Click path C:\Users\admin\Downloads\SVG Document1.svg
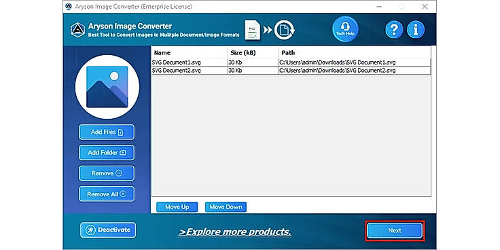 [x=338, y=62]
